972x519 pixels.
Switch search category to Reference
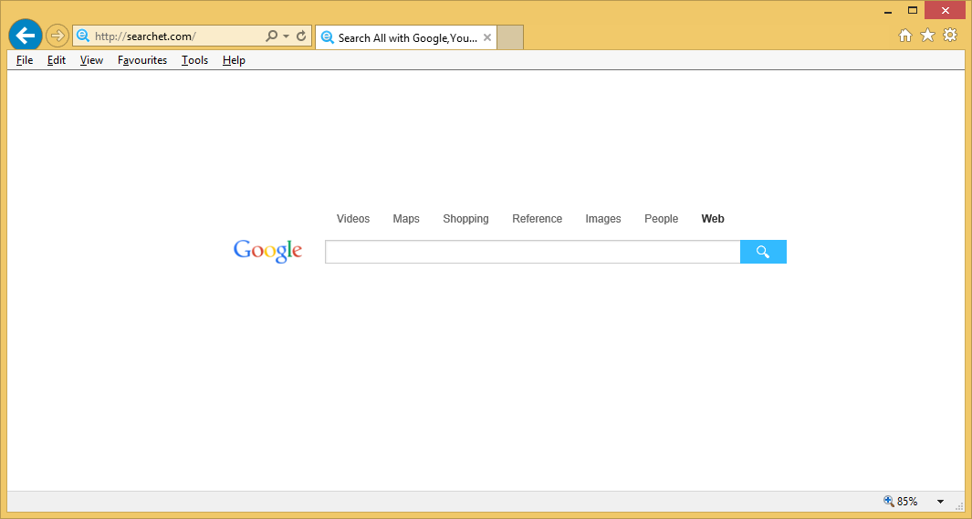point(537,219)
